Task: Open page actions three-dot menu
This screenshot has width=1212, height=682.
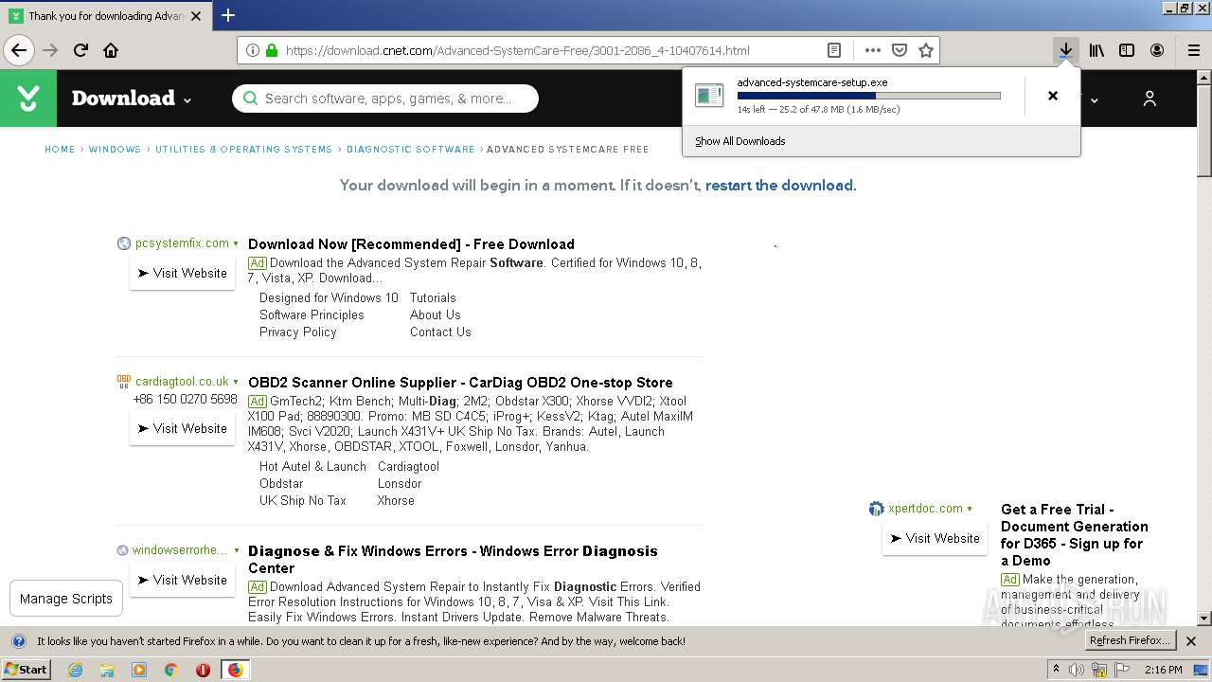Action: (872, 50)
